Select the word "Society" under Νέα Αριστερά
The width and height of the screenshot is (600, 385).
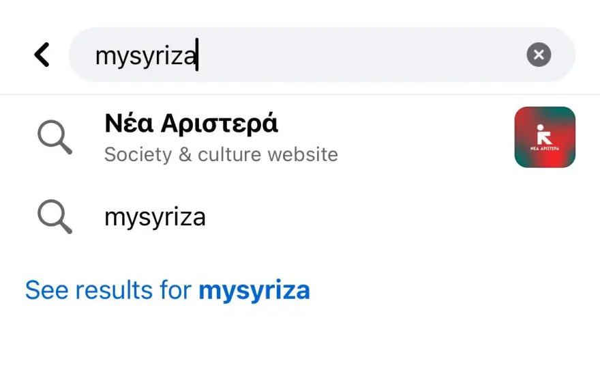[x=138, y=154]
